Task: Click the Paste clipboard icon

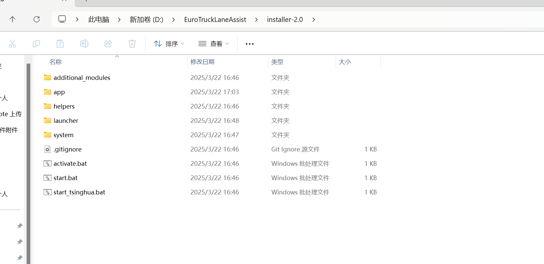Action: pos(60,44)
